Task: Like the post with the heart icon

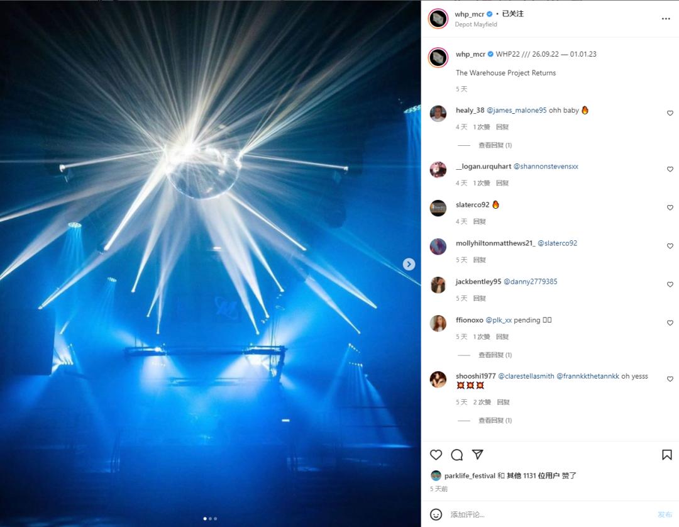Action: pos(436,455)
